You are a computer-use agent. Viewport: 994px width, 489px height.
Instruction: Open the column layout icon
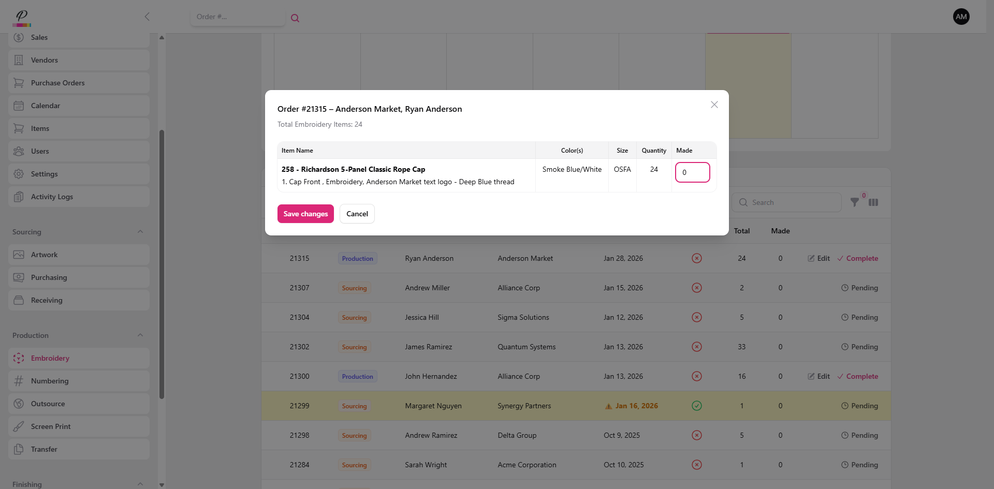(x=873, y=202)
